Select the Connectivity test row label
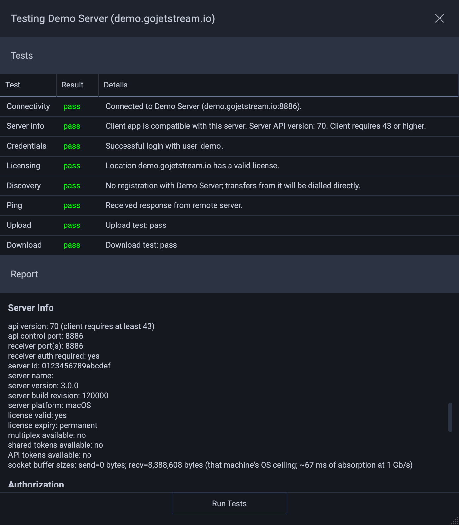 tap(28, 106)
